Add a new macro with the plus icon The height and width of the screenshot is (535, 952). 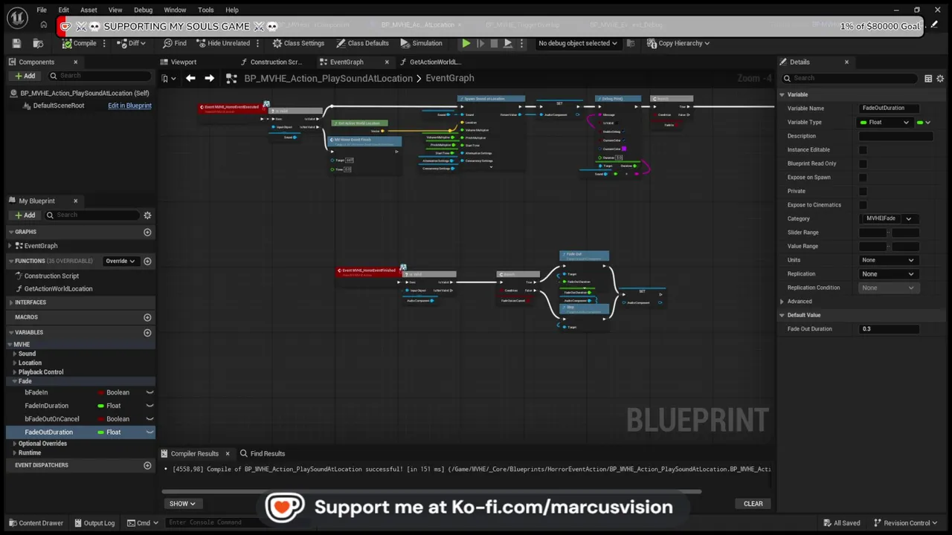[147, 317]
